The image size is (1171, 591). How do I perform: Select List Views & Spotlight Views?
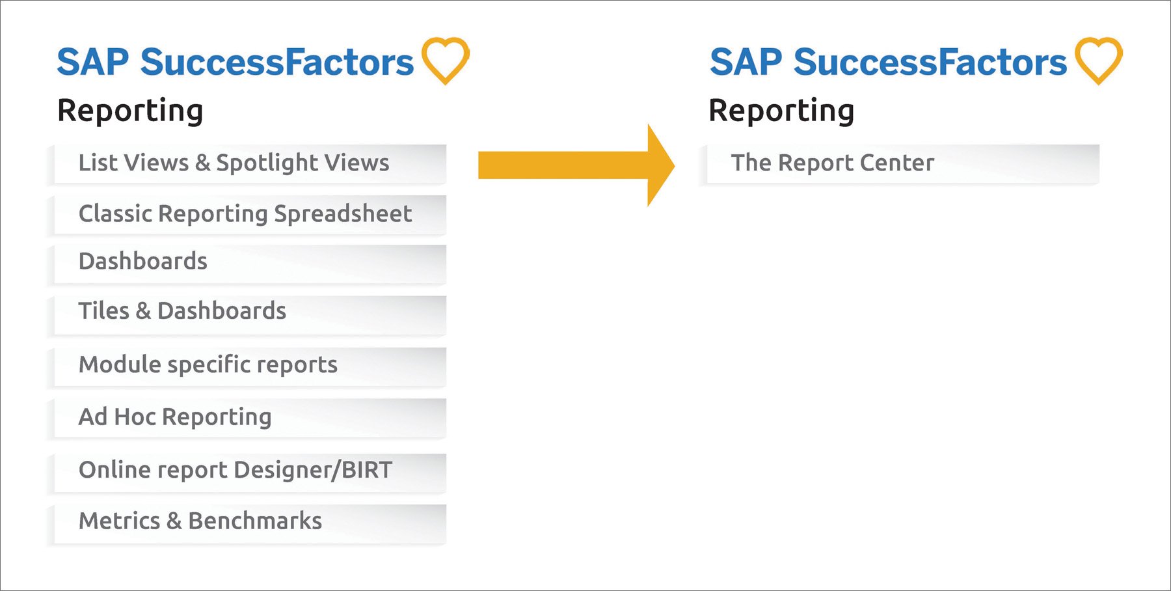point(247,165)
